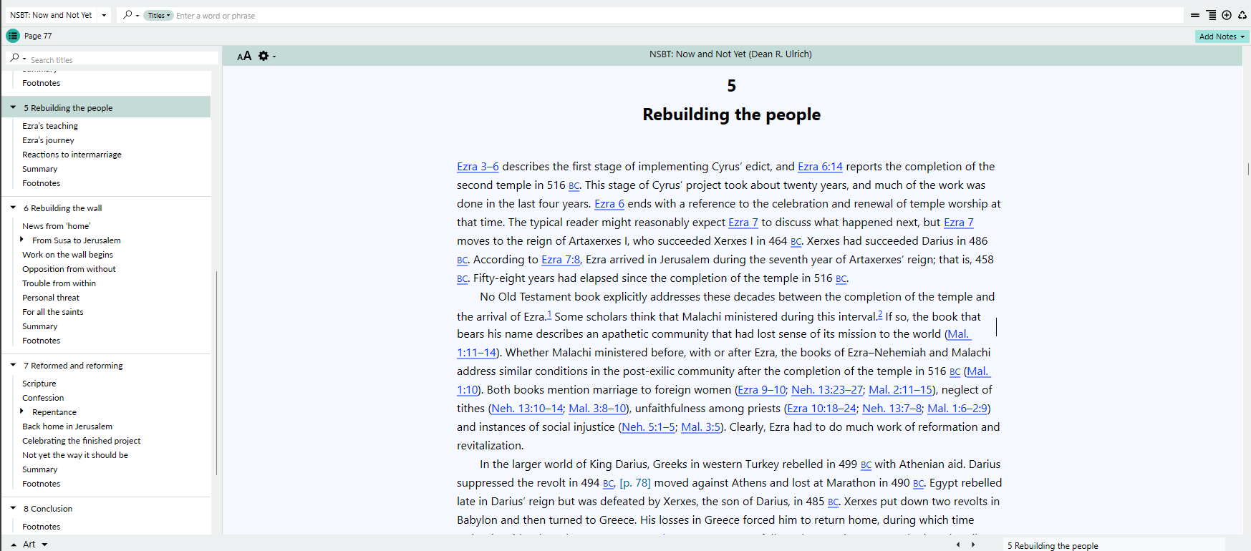Click the magnifier icon in Search titles box

pyautogui.click(x=14, y=58)
